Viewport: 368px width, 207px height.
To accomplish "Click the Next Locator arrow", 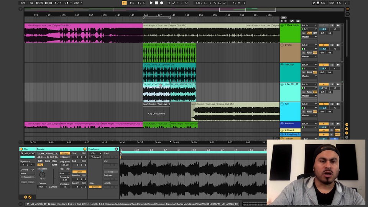I will coord(285,21).
